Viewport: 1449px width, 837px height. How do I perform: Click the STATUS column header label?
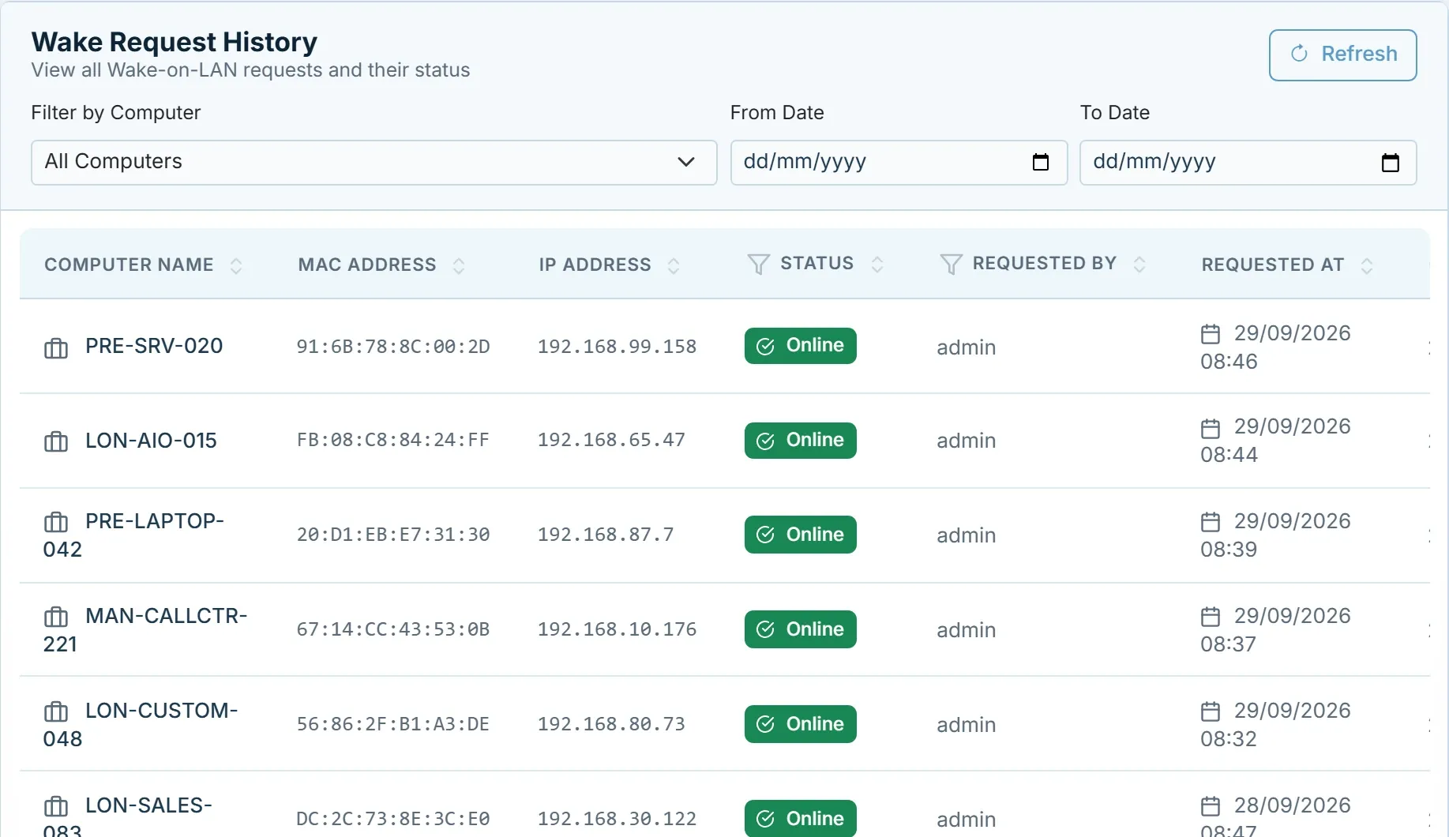click(817, 263)
